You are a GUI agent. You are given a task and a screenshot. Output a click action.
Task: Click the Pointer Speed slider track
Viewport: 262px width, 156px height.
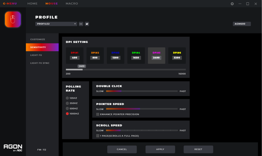(x=142, y=109)
